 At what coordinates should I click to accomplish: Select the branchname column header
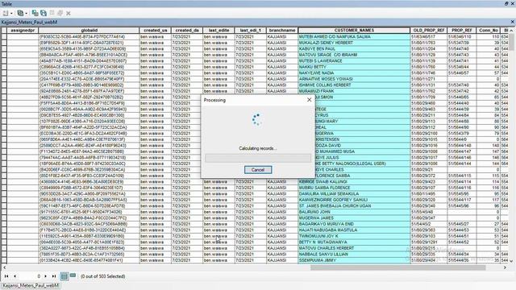[x=282, y=31]
